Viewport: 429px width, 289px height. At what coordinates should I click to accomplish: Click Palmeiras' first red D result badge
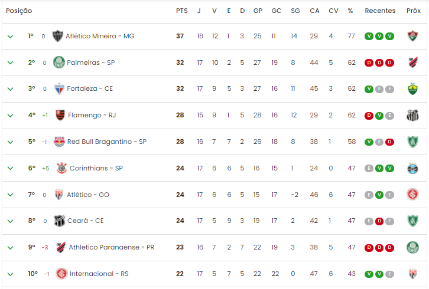point(369,63)
